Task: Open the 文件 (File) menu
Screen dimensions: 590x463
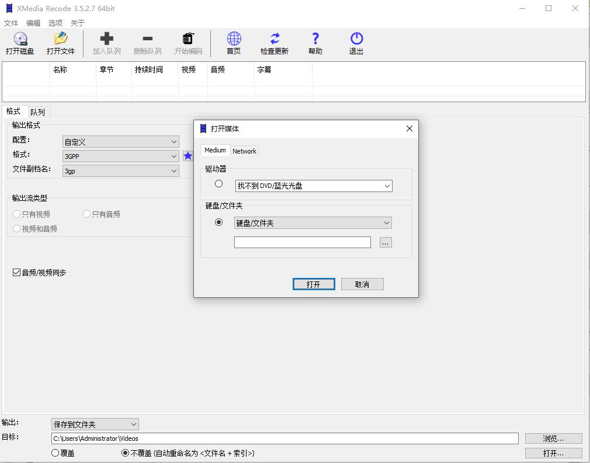Action: point(11,23)
